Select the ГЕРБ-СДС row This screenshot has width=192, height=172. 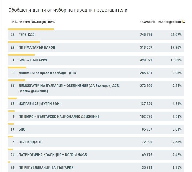click(96, 35)
